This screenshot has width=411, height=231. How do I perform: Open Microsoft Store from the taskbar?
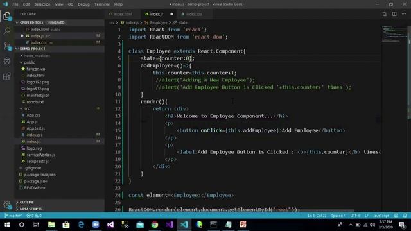pos(66,225)
